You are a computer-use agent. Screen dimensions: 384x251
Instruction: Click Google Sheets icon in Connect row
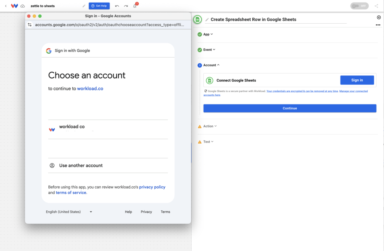[209, 80]
